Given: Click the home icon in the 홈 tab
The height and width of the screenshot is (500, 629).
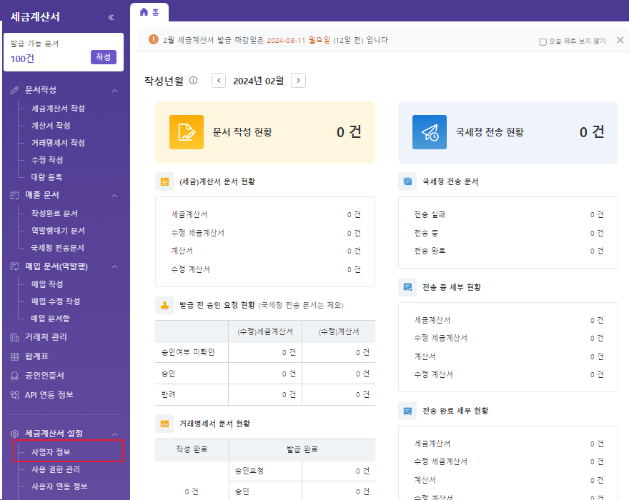Looking at the screenshot, I should [x=144, y=12].
